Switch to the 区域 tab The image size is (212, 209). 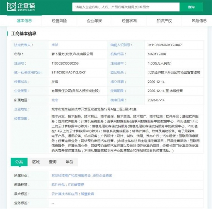(x=36, y=162)
